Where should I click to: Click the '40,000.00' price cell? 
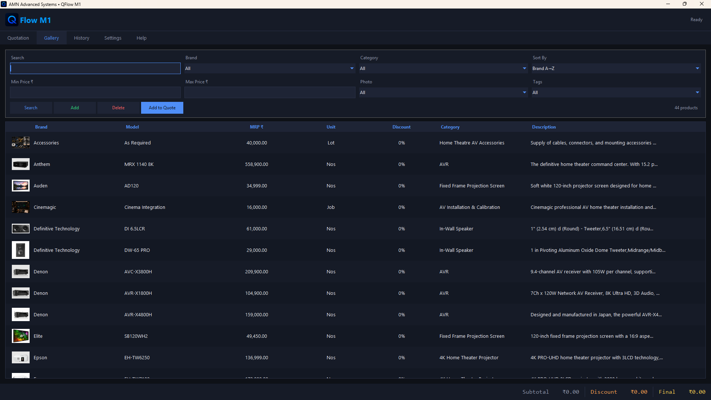click(x=257, y=143)
